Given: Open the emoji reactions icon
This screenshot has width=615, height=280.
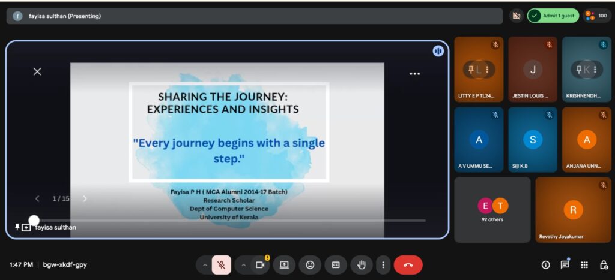Looking at the screenshot, I should point(310,265).
